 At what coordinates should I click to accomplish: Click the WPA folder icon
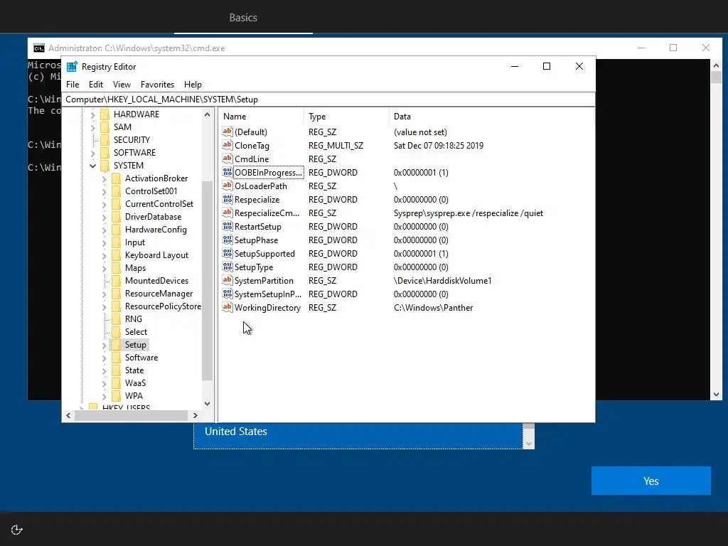click(116, 396)
